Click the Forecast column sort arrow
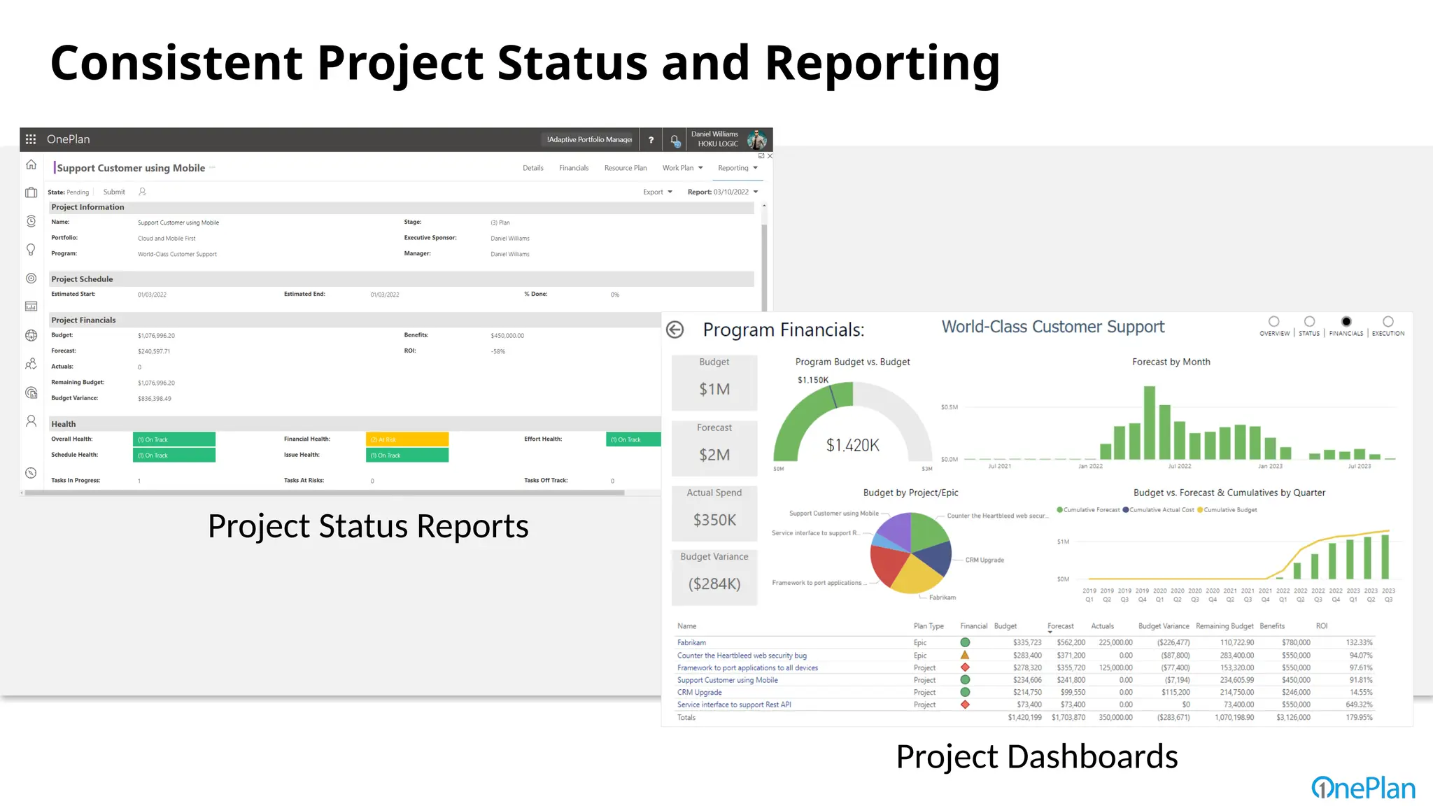Screen dimensions: 1433x806 pyautogui.click(x=1050, y=632)
